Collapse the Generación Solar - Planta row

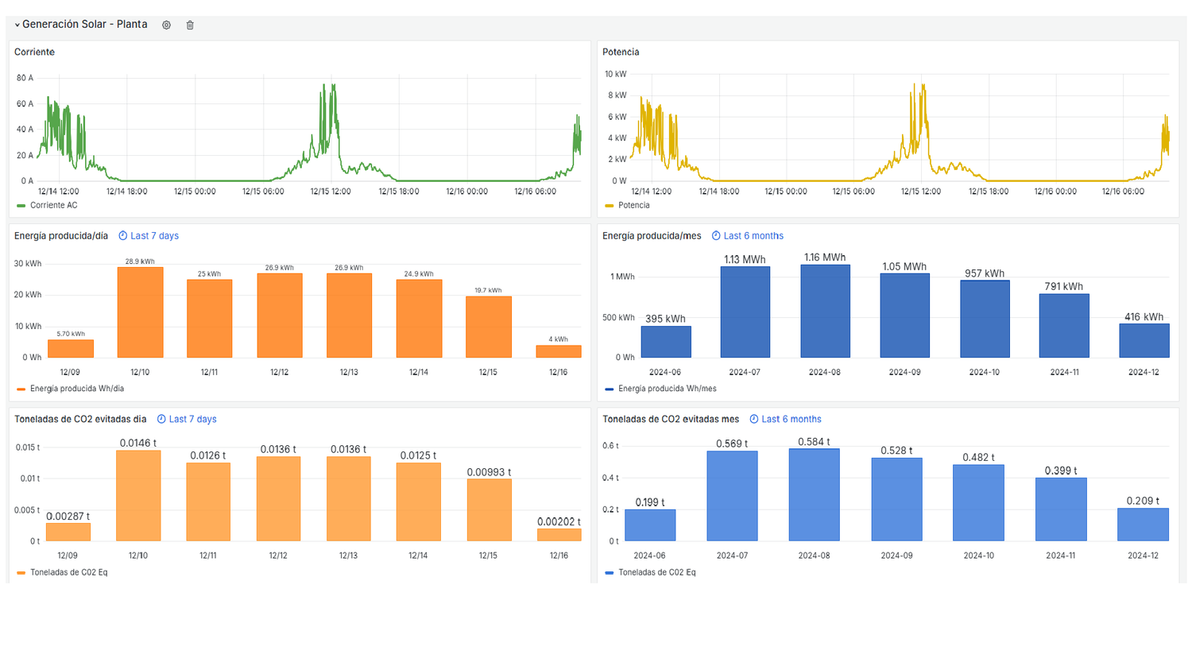(x=17, y=25)
